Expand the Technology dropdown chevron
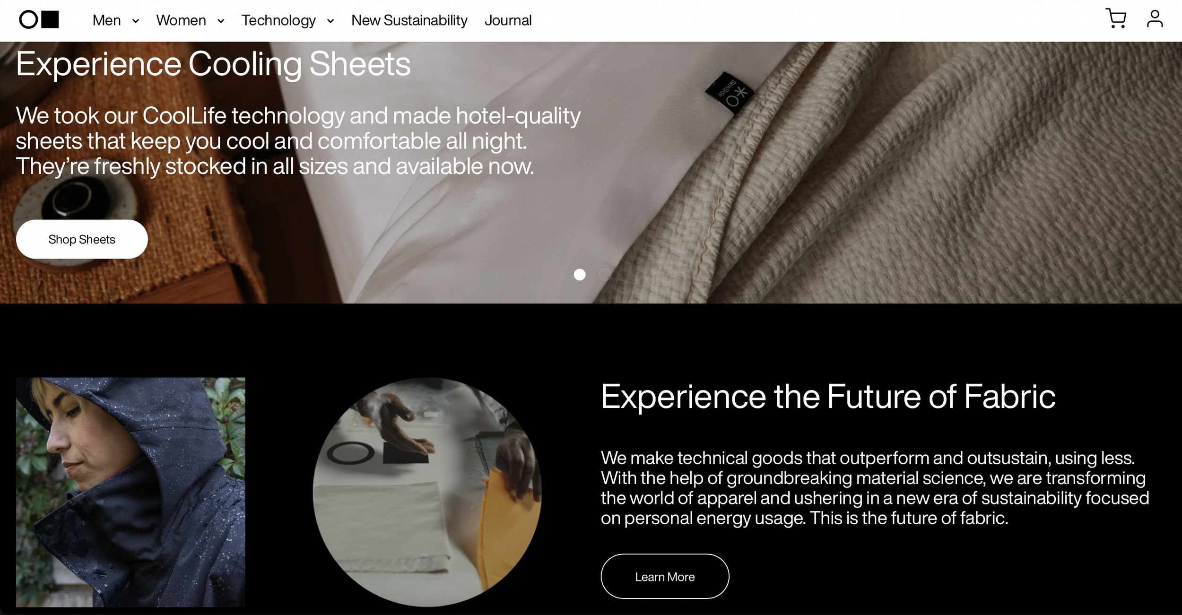The height and width of the screenshot is (615, 1182). (x=330, y=21)
